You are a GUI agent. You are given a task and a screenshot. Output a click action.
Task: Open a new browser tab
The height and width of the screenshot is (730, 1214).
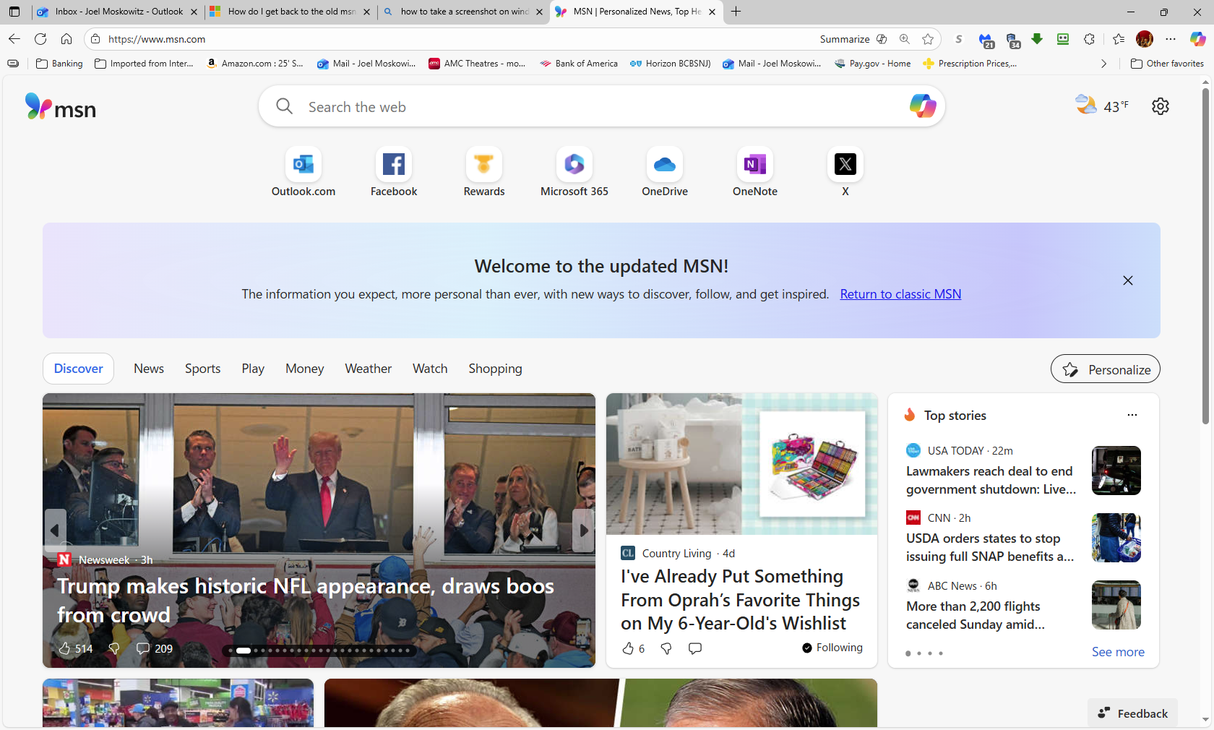[x=736, y=12]
